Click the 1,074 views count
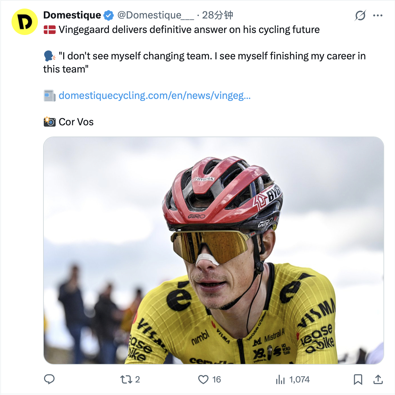This screenshot has width=395, height=395. tap(300, 380)
